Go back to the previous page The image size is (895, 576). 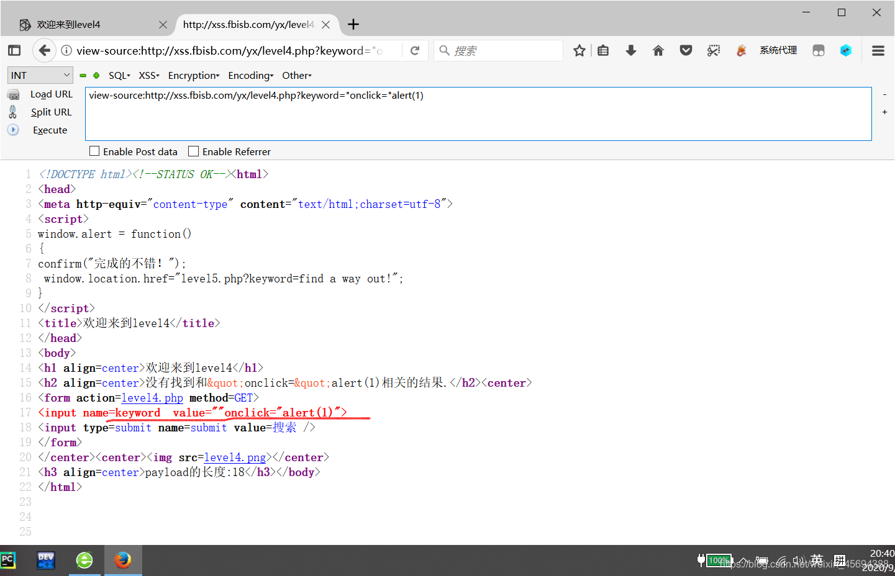(x=43, y=50)
